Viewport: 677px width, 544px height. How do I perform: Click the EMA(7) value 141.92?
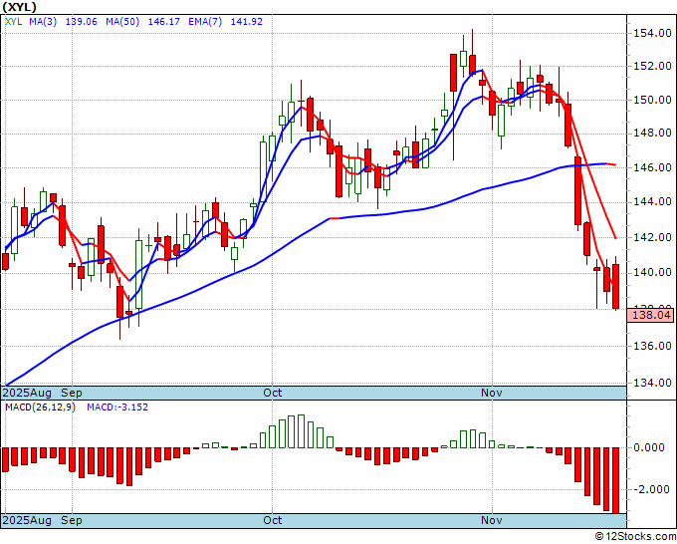[x=247, y=21]
